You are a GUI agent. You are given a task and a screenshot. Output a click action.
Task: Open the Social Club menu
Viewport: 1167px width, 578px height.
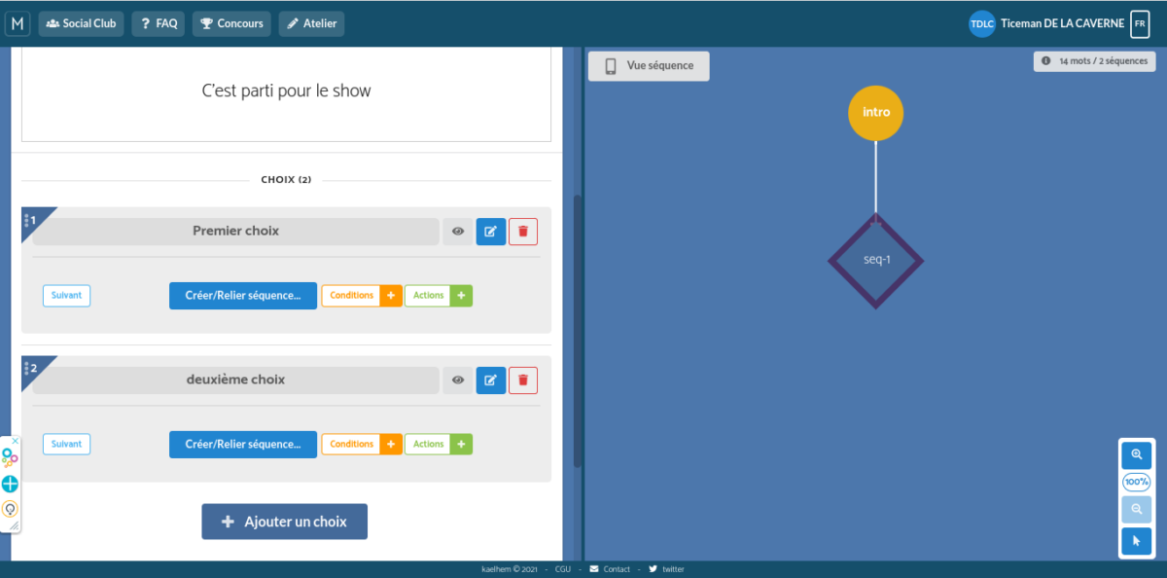(81, 23)
